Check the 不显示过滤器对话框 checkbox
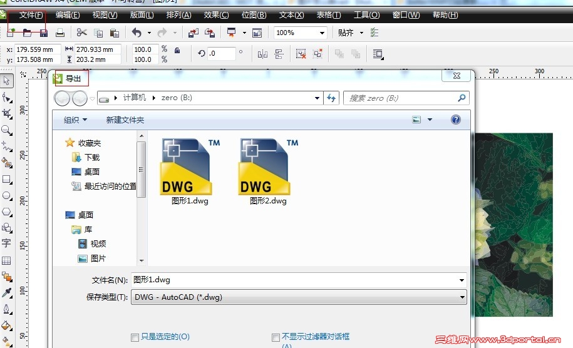 (276, 337)
